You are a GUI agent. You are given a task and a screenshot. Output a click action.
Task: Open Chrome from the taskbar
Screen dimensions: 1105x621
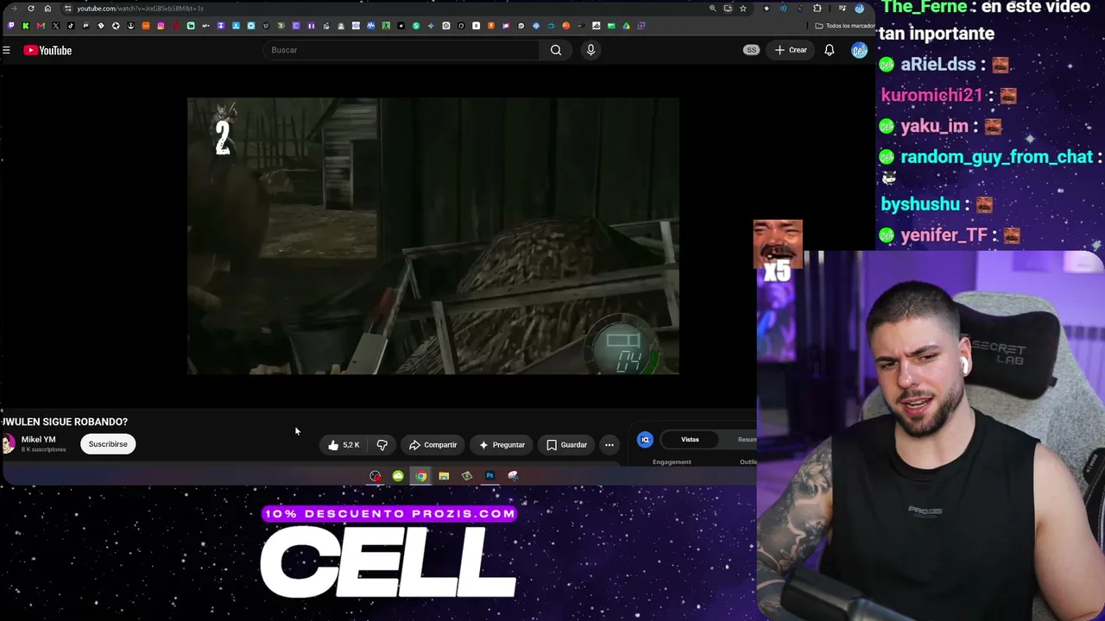click(420, 476)
